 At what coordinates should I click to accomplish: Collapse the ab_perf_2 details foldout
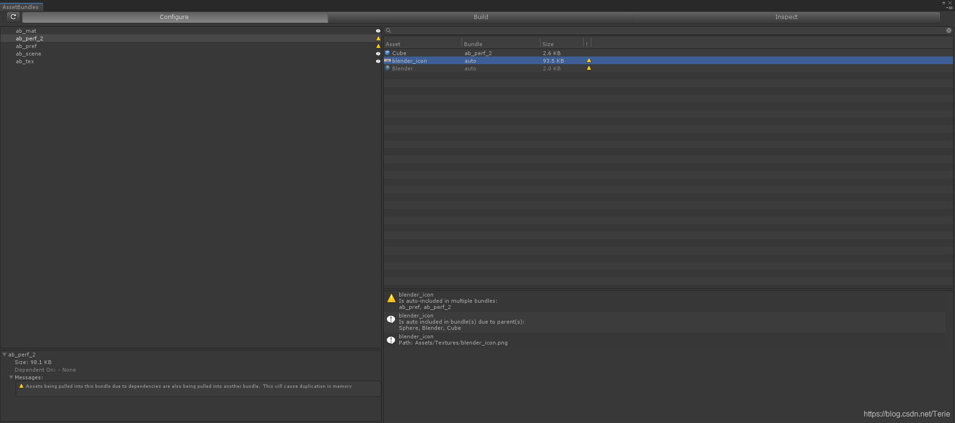pos(4,355)
